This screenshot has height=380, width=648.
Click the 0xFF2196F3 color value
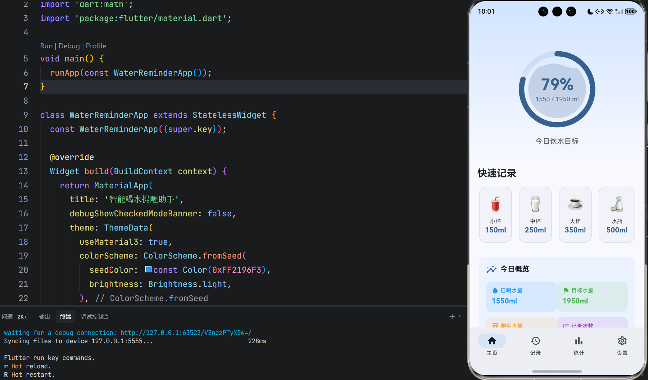237,270
